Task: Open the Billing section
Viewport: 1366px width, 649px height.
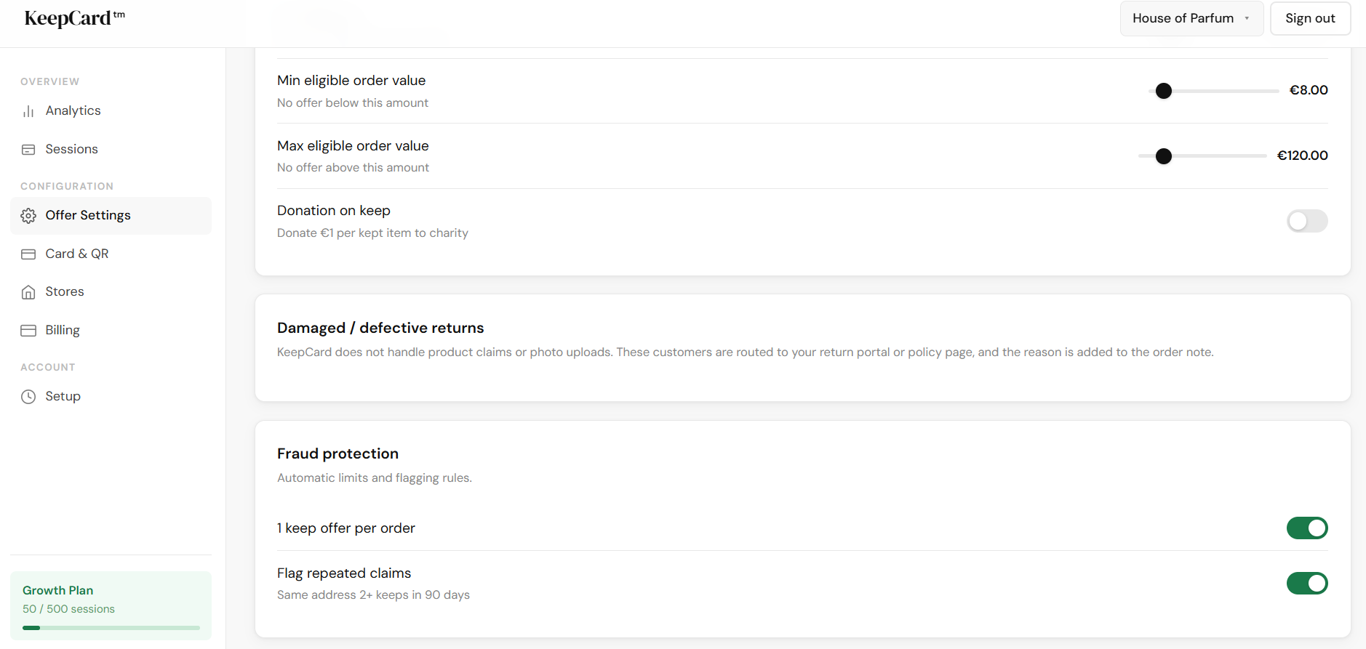Action: (111, 331)
